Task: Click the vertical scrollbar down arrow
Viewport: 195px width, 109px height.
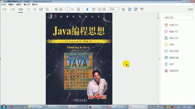Action: point(158,104)
